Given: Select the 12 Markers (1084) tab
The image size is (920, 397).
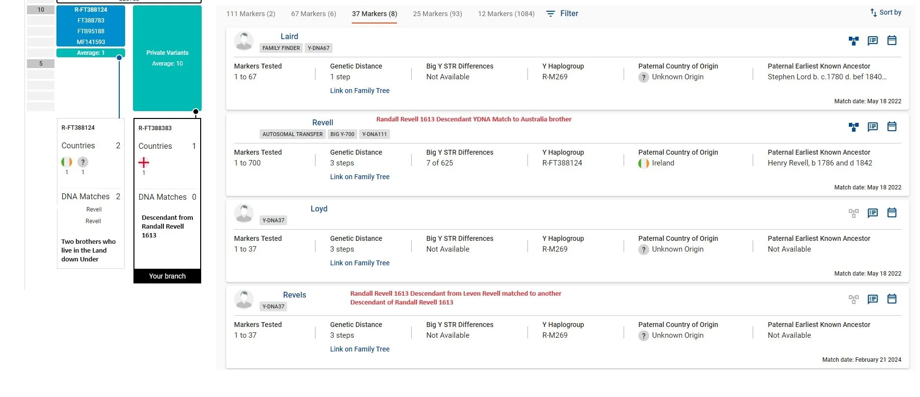Looking at the screenshot, I should 506,14.
